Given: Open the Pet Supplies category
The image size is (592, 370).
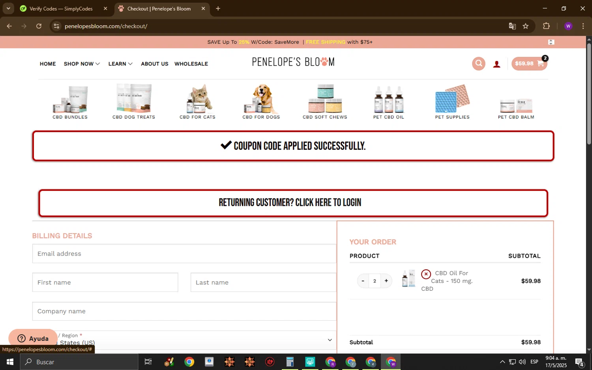Looking at the screenshot, I should [x=452, y=102].
